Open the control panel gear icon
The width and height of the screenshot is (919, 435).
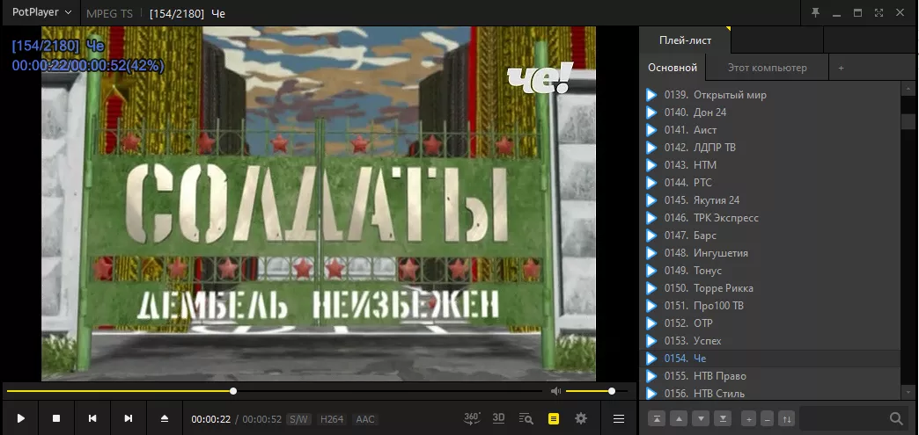581,418
